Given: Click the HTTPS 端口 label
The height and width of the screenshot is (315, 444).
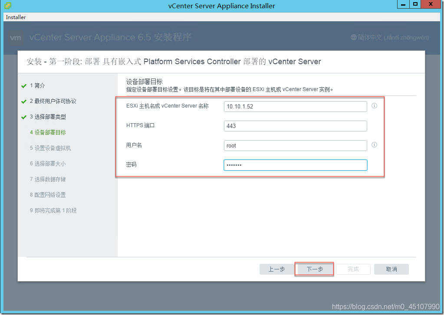Looking at the screenshot, I should pos(141,125).
